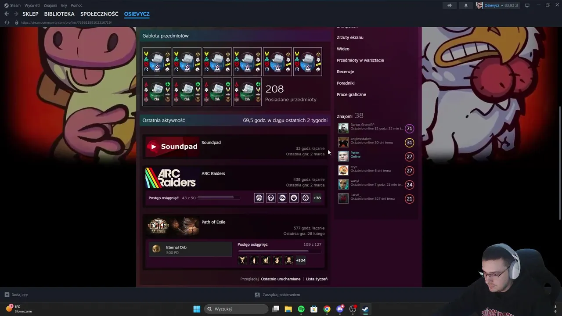This screenshot has height=316, width=562.
Task: Open Spotify from the taskbar
Action: click(301, 309)
